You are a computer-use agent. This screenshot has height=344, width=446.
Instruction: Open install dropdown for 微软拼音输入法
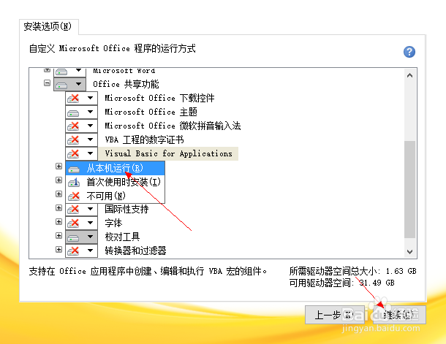point(90,126)
